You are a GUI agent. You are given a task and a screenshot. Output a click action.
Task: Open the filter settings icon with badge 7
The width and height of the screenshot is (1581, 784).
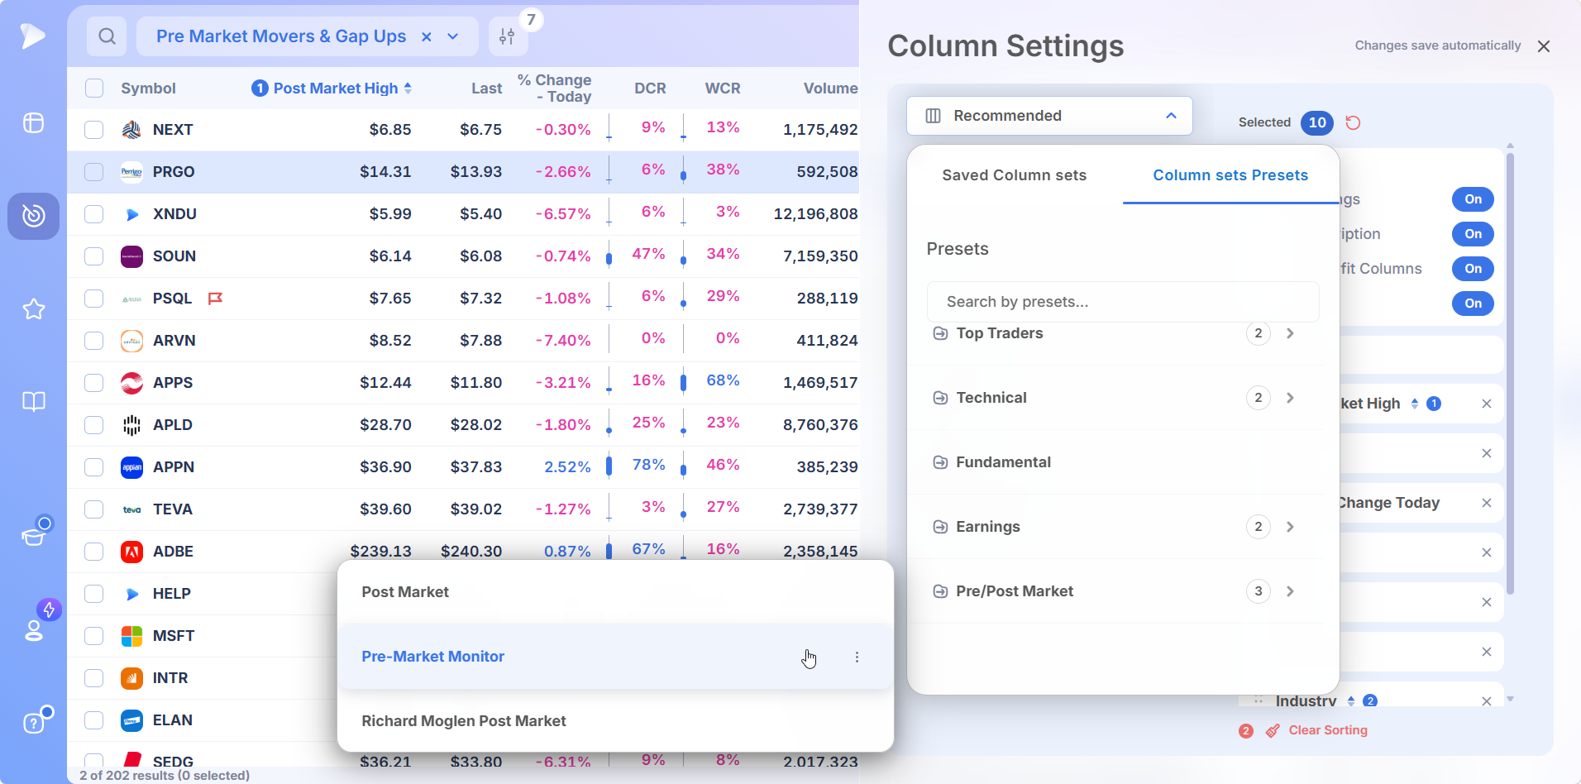pyautogui.click(x=508, y=36)
